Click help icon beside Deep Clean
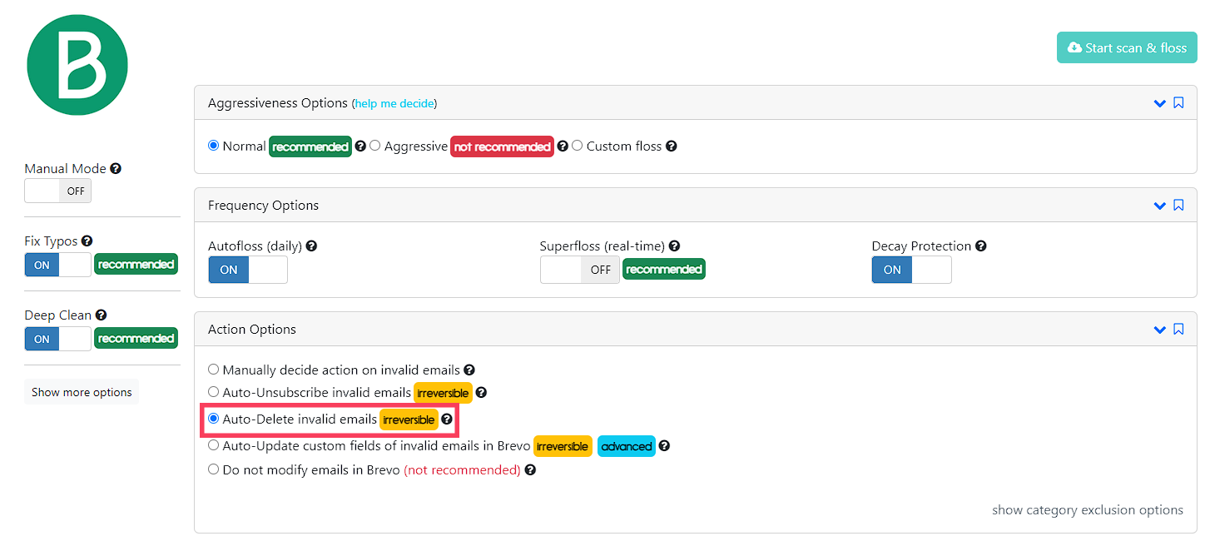 tap(101, 315)
